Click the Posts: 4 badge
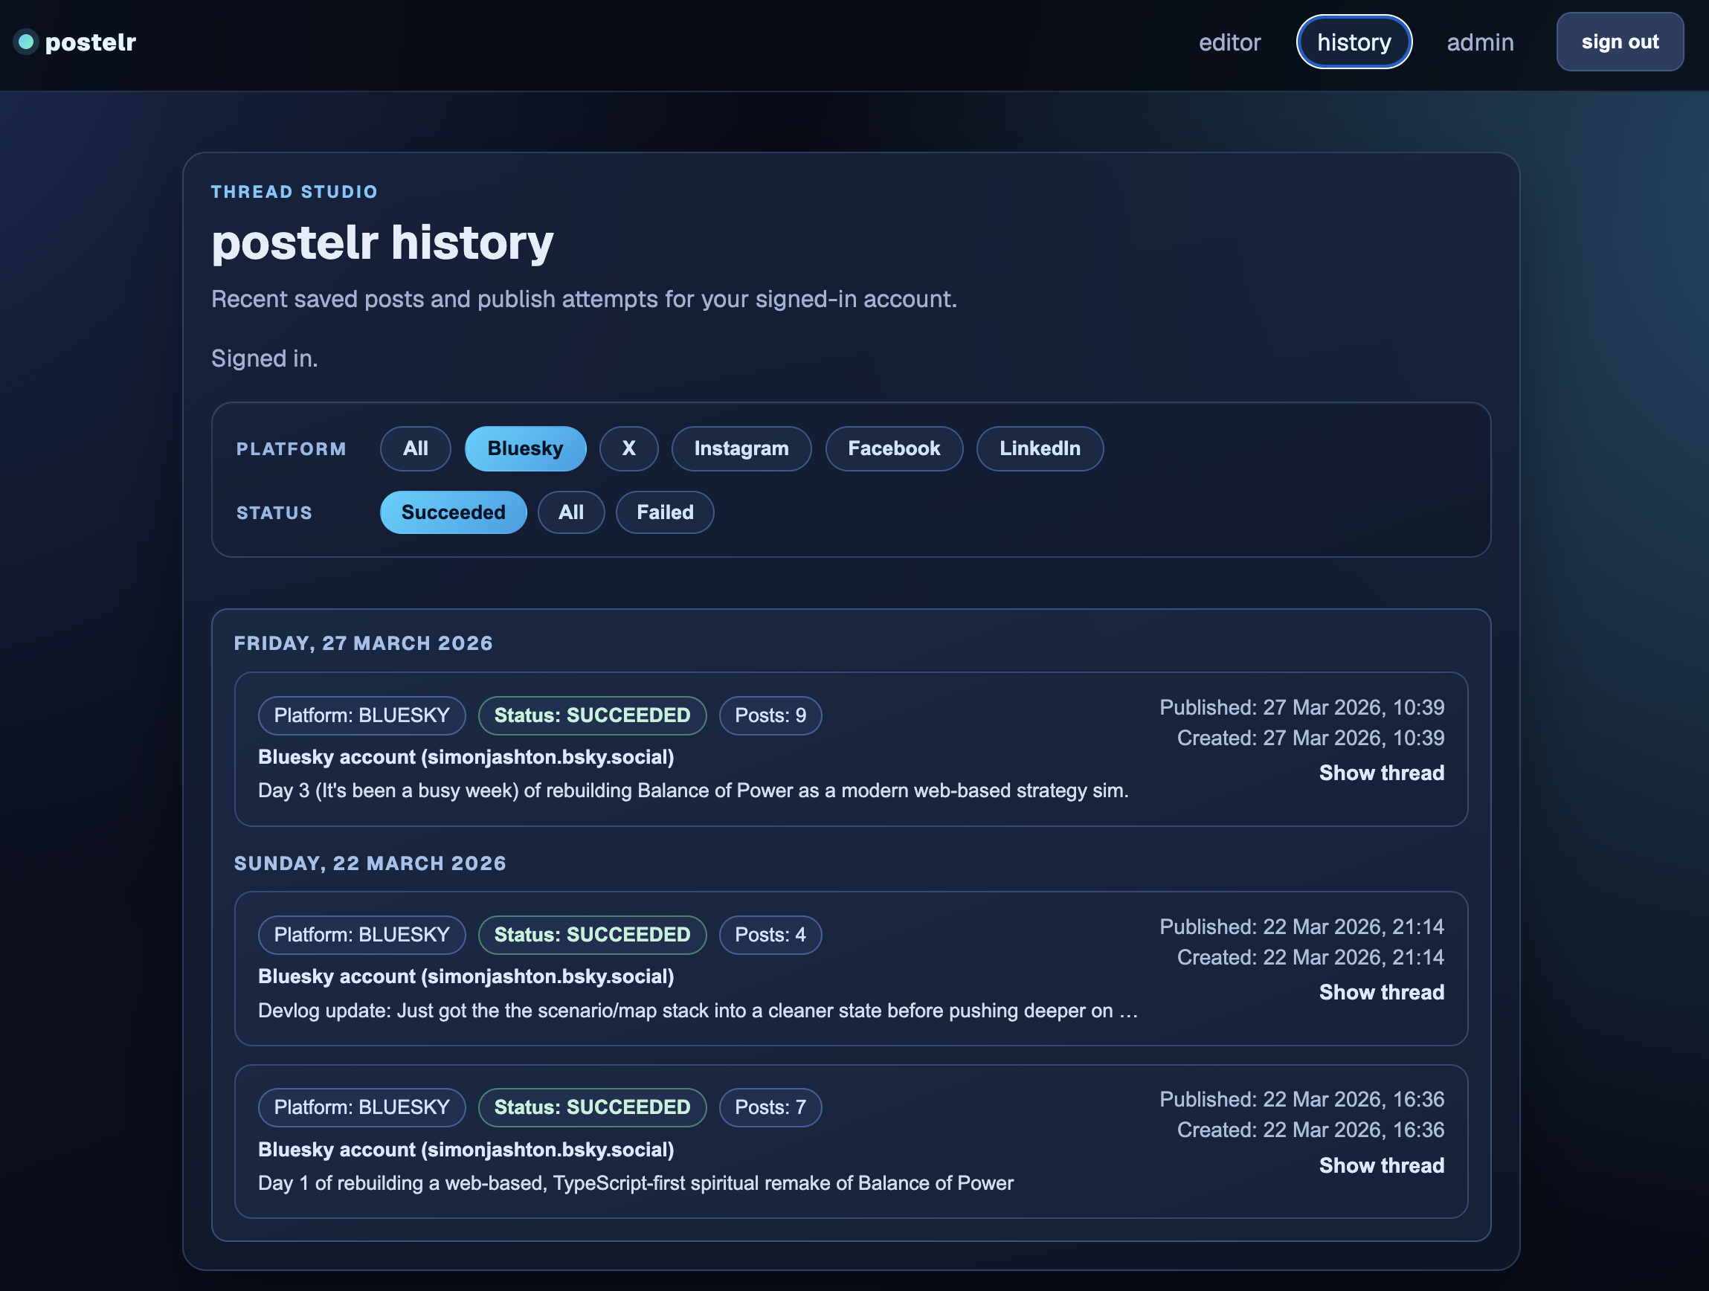The width and height of the screenshot is (1709, 1291). [770, 935]
